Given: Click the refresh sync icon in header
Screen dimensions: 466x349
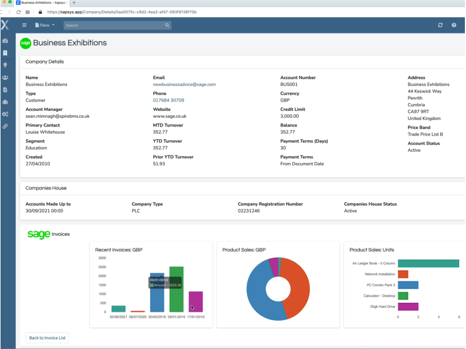Looking at the screenshot, I should pos(440,25).
